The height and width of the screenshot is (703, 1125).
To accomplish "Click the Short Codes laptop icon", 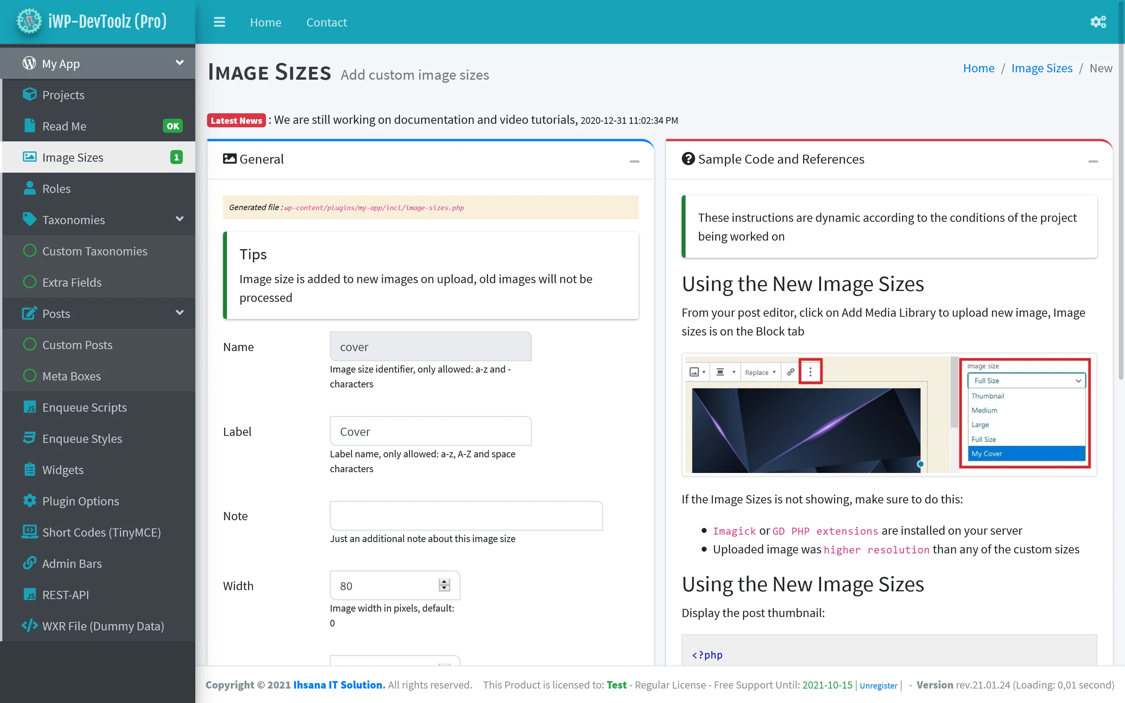I will point(29,532).
